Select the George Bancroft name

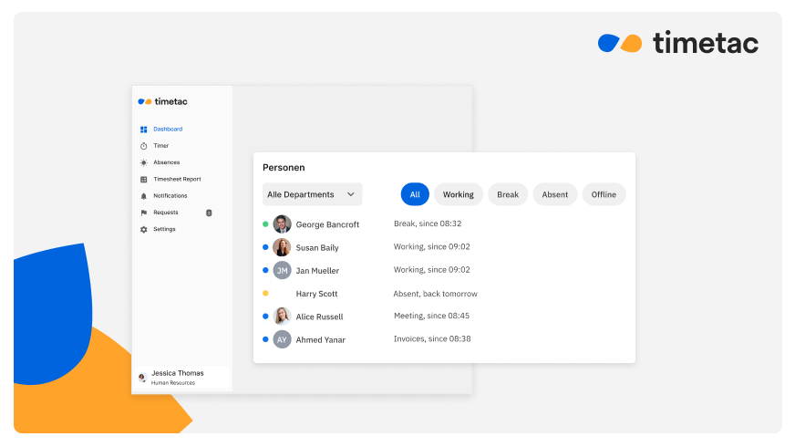327,224
